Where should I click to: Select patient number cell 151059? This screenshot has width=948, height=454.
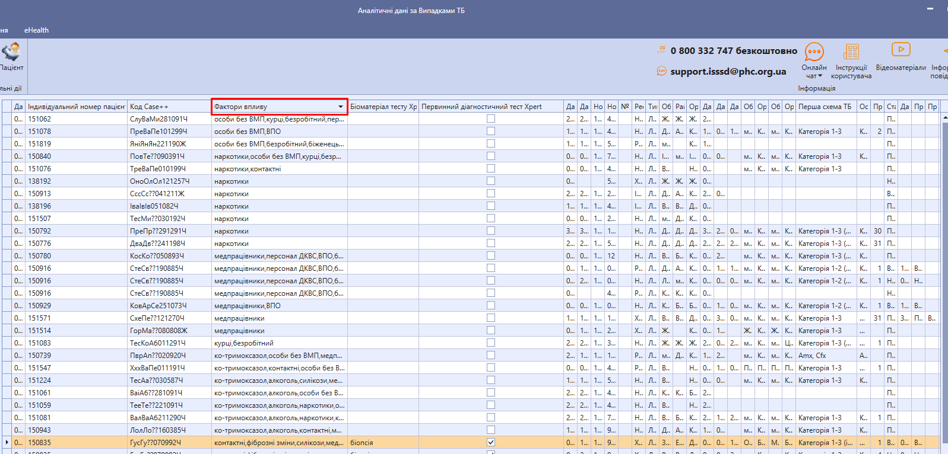[76, 405]
